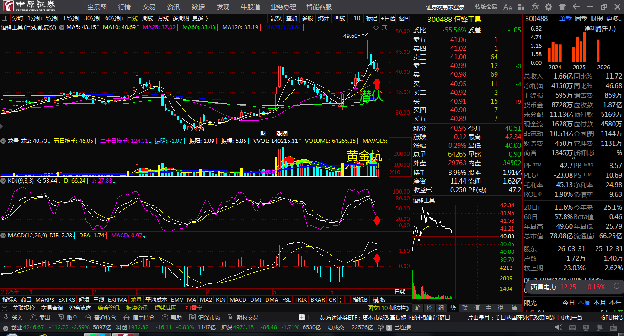Screen dimensions: 624x336
Task: Open settings via the gear icon
Action: coord(549,7)
